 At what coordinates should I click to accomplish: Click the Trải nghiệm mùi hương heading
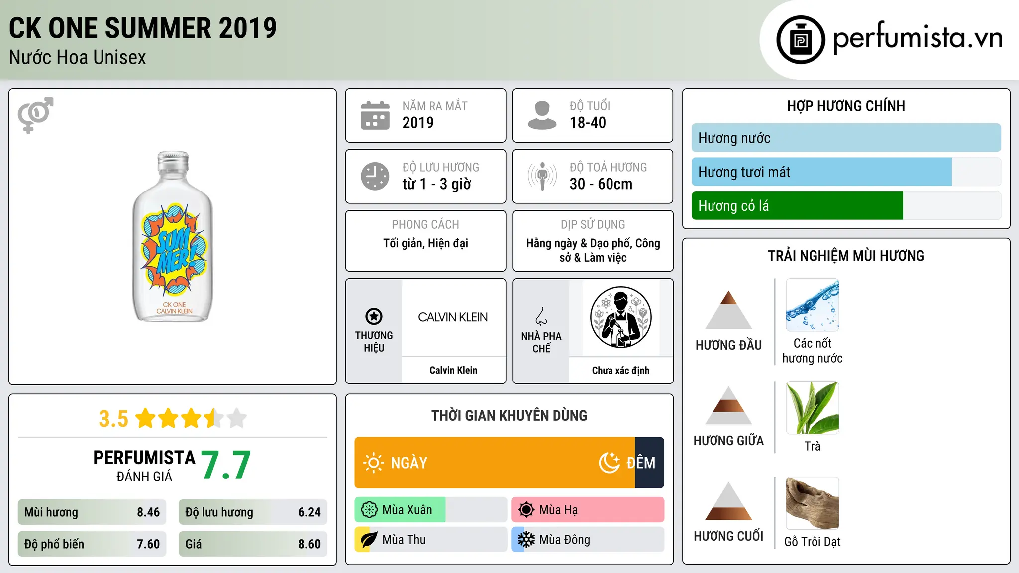tap(846, 256)
